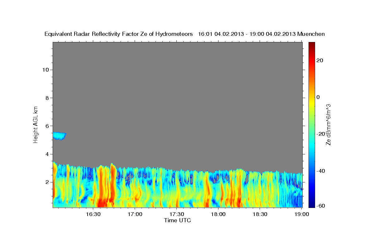This screenshot has height=249, width=374.
Task: Click the colorbar value 20
Action: [x=320, y=60]
